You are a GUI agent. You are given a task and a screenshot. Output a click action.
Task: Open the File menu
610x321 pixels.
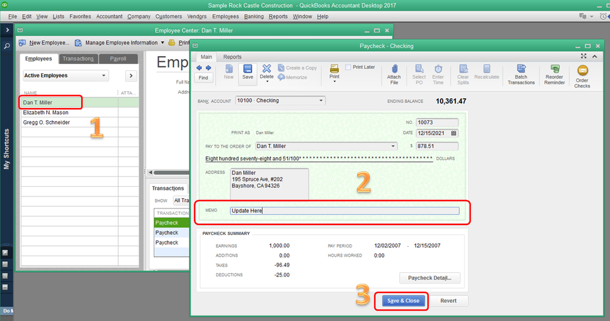coord(12,16)
